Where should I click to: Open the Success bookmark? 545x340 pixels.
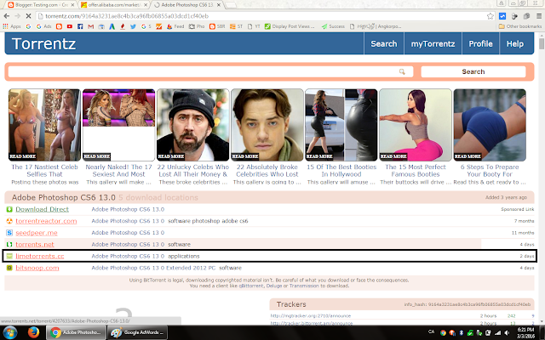tap(333, 26)
